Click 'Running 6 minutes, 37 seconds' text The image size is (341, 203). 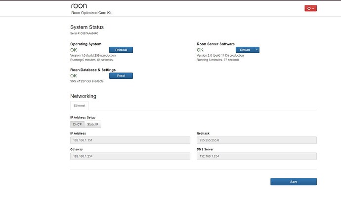click(x=218, y=60)
